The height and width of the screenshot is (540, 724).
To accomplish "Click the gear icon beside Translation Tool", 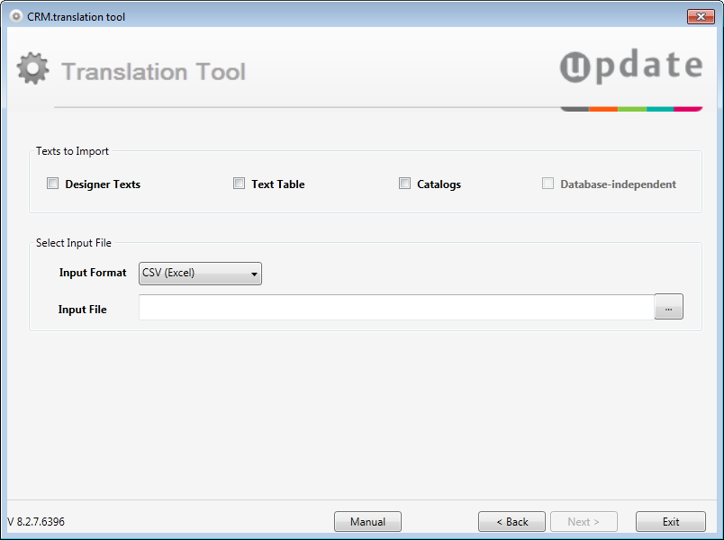I will click(32, 68).
